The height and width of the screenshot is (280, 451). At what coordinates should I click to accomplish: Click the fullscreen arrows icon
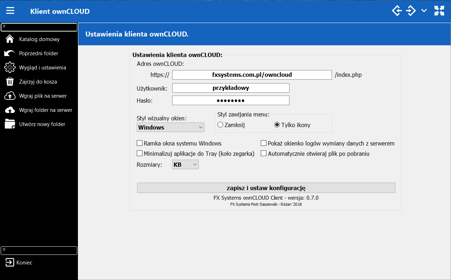click(439, 11)
